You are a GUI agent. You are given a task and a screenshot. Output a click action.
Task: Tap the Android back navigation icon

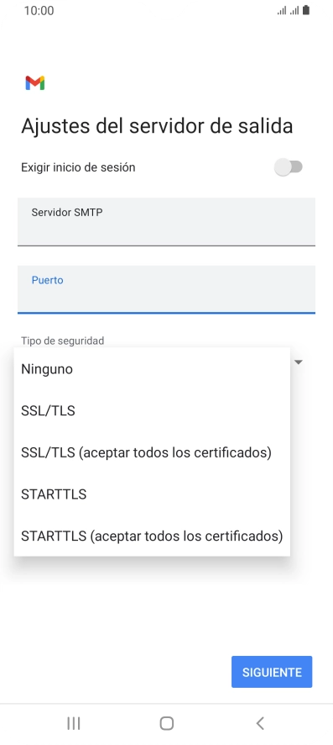coord(259,723)
